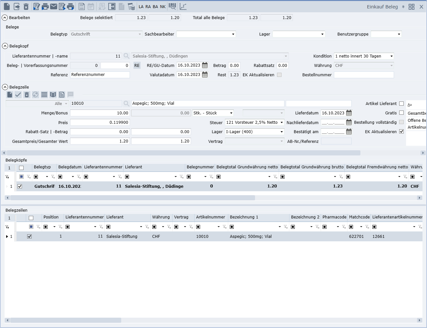The width and height of the screenshot is (427, 328).
Task: Open the Sachbearbeiter dropdown
Action: pos(233,34)
